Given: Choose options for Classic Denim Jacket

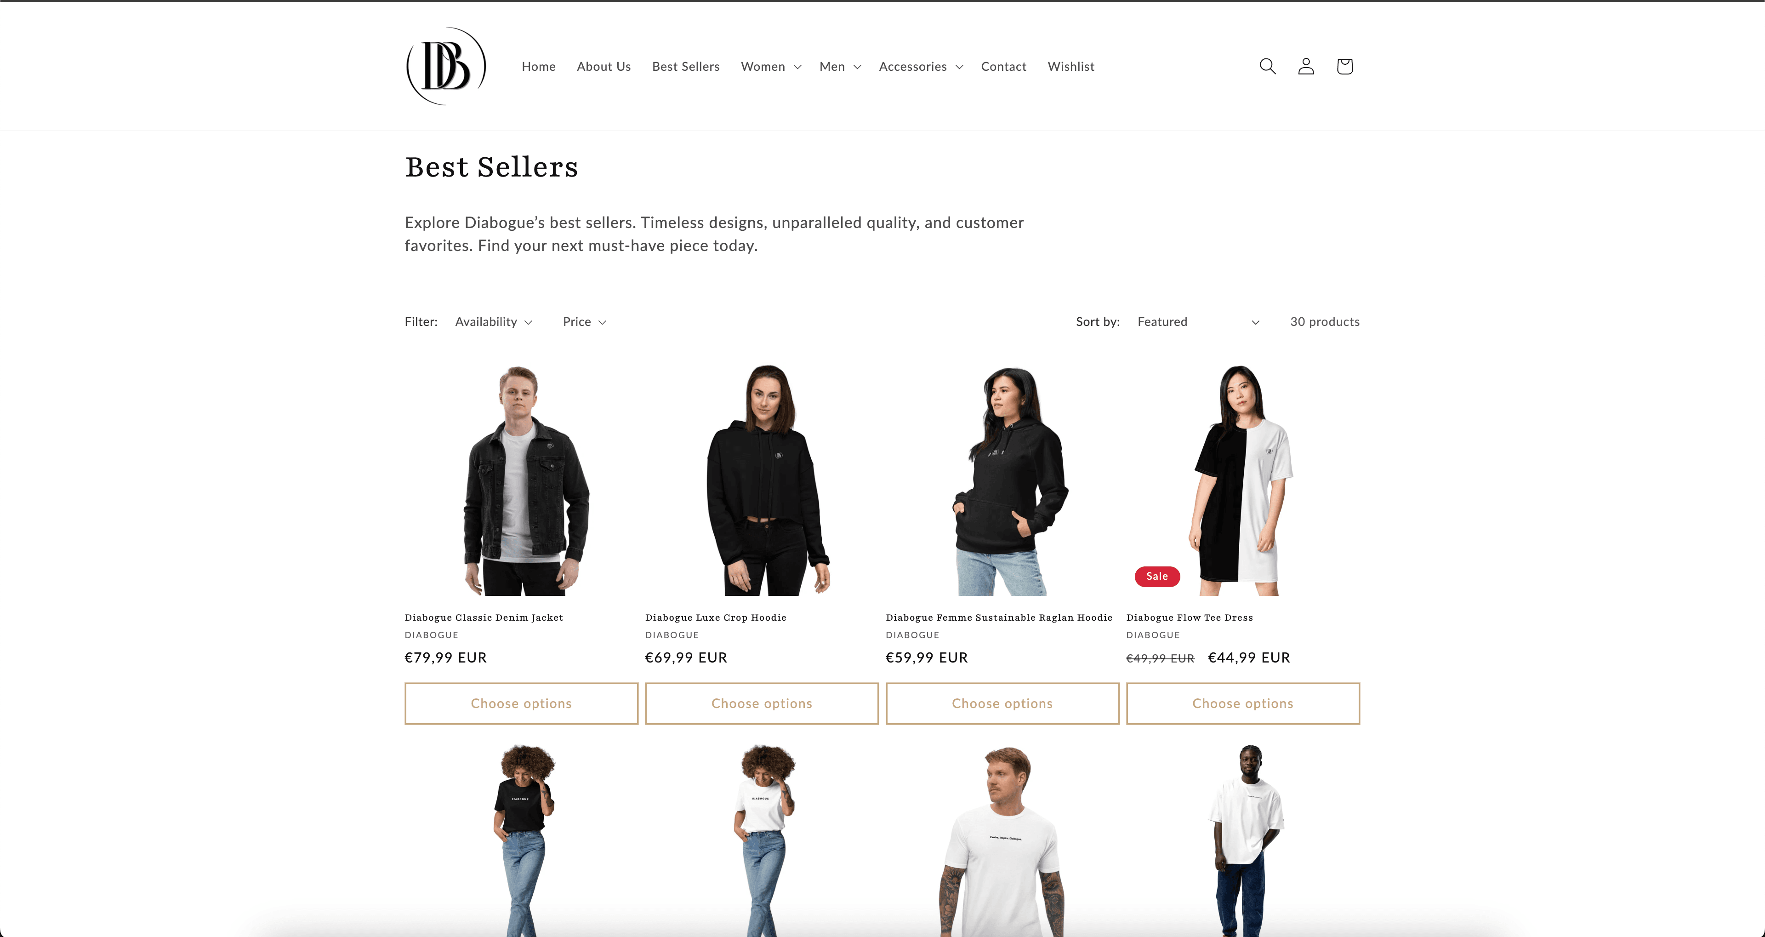Looking at the screenshot, I should (x=521, y=703).
